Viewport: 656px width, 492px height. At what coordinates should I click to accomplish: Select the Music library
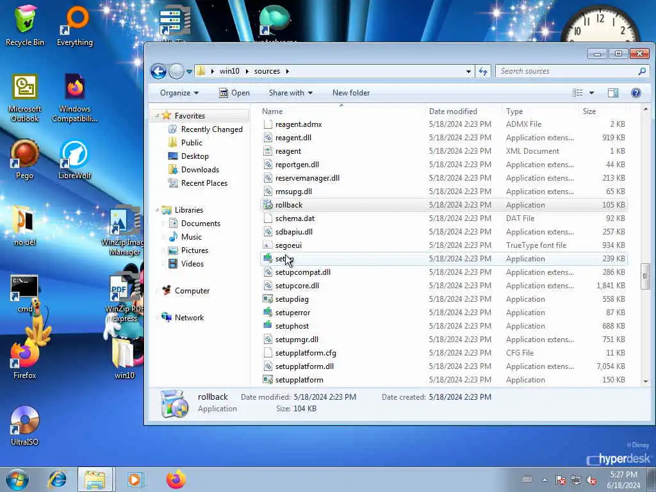click(x=185, y=237)
